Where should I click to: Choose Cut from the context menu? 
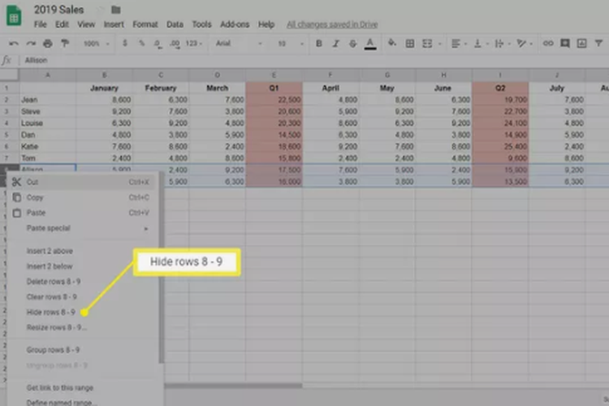[x=82, y=182]
